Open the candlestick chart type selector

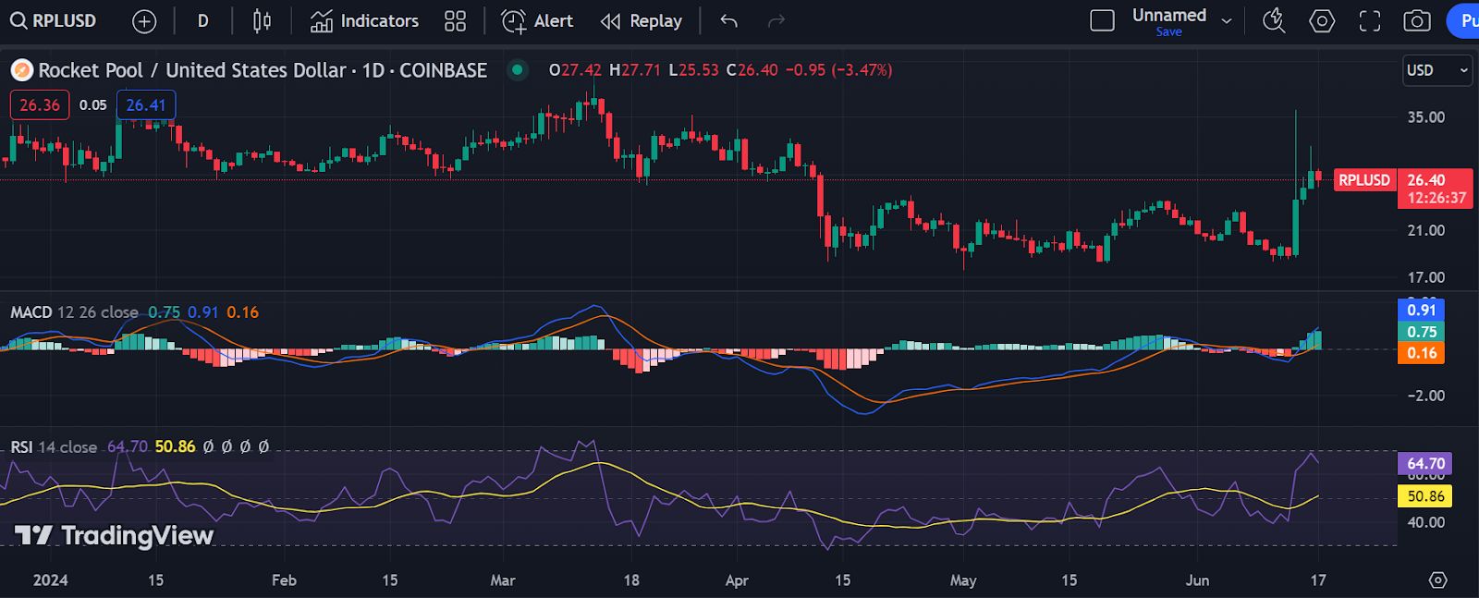pos(263,21)
